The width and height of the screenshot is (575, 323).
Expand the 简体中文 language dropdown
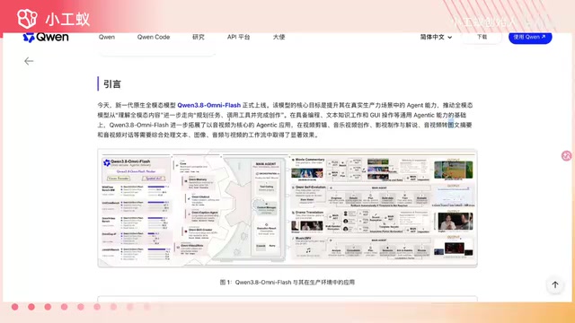pyautogui.click(x=436, y=37)
